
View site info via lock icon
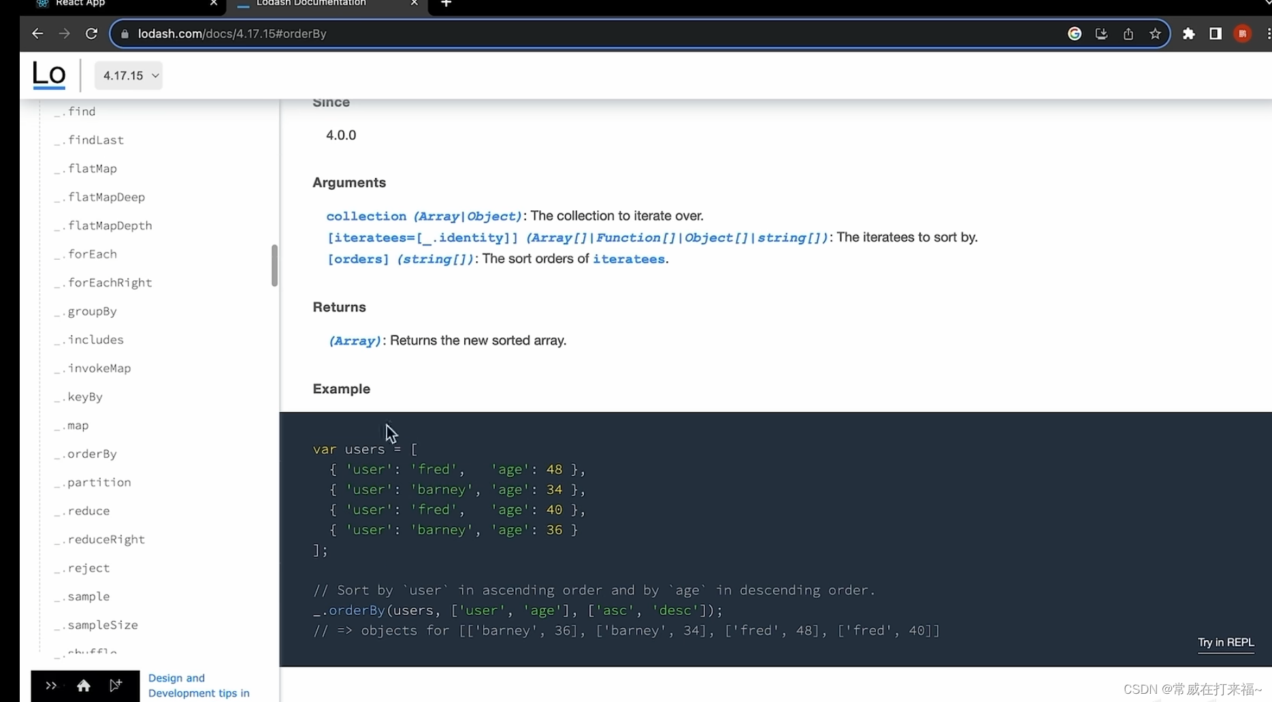coord(125,34)
